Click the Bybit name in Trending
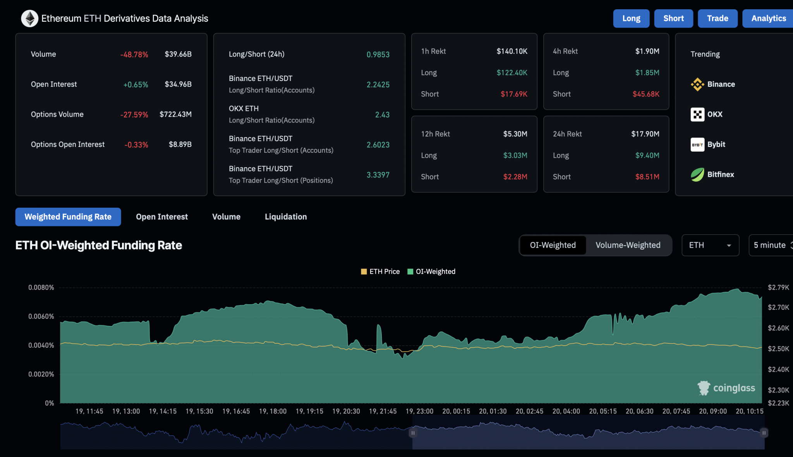The width and height of the screenshot is (793, 457). point(716,144)
